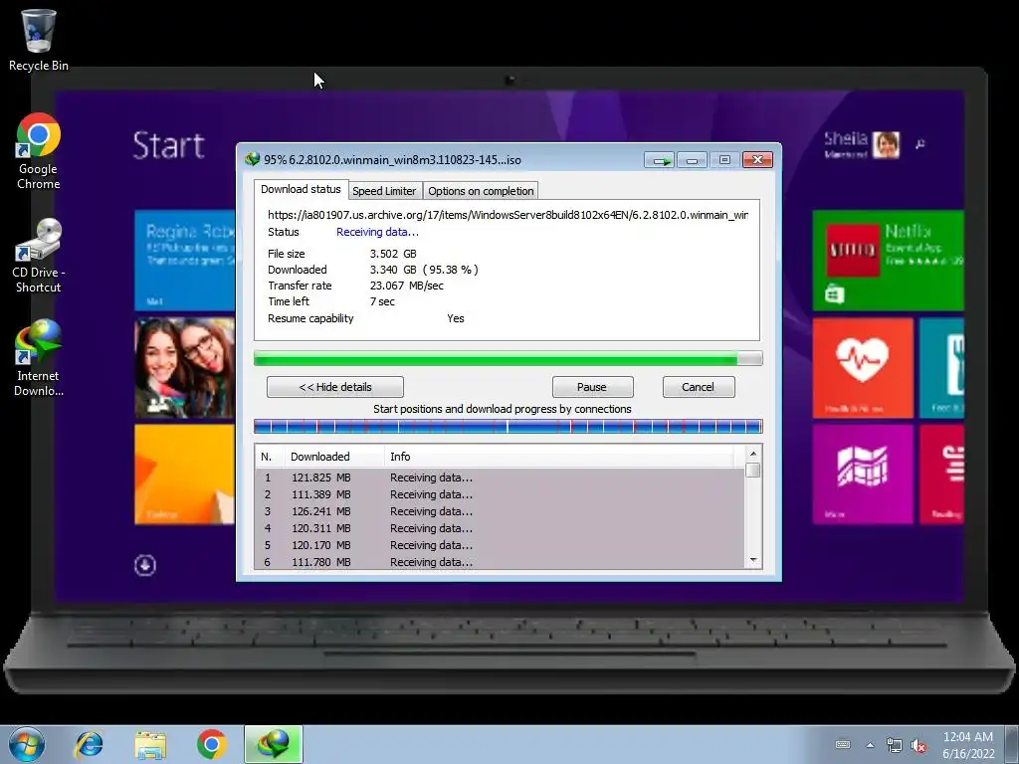Select connection row with 111.780 MB
Screen dimensions: 1019x764
(500, 561)
